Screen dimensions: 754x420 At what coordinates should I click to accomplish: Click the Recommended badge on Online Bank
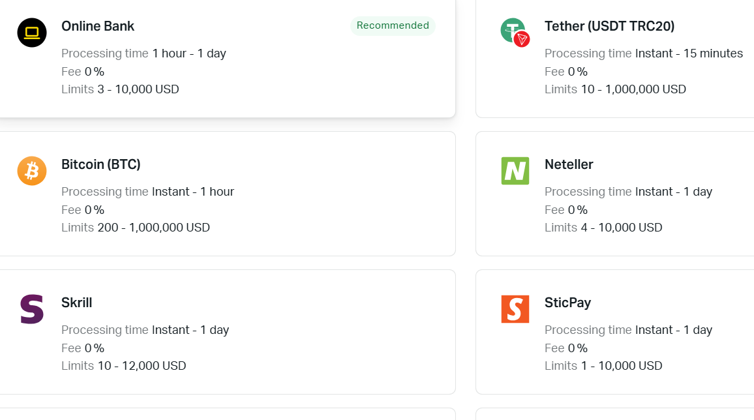[393, 25]
